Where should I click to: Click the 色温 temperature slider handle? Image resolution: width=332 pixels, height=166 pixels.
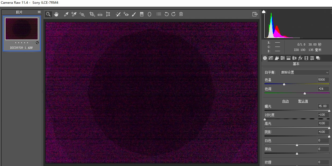[x=284, y=84]
